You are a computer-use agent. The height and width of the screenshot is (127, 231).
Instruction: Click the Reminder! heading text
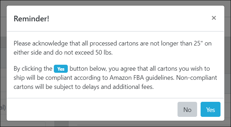[x=31, y=19]
